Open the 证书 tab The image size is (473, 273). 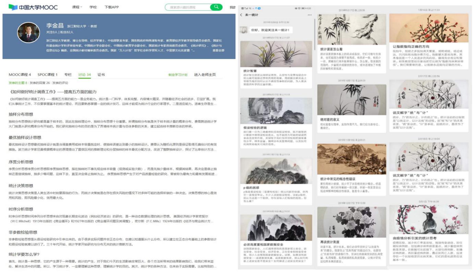pos(101,75)
